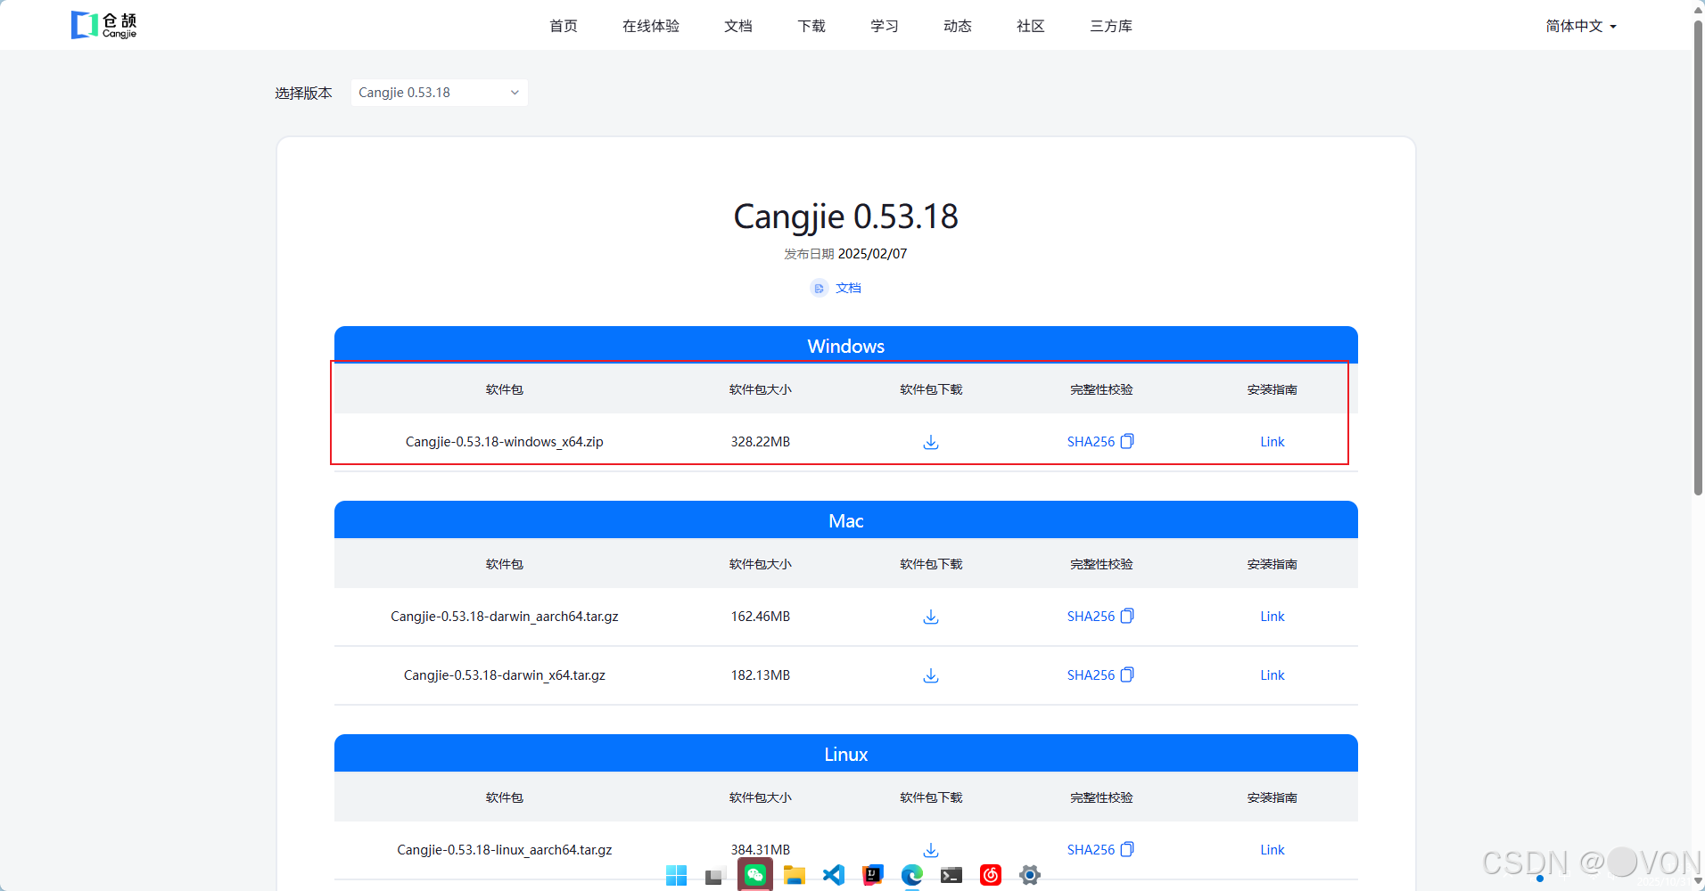The image size is (1705, 891).
Task: Open 在线体验 in navigation
Action: pyautogui.click(x=651, y=26)
